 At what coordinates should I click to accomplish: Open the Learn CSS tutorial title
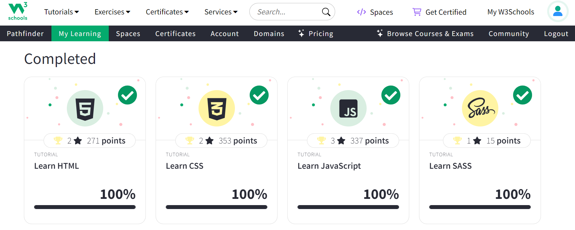184,166
